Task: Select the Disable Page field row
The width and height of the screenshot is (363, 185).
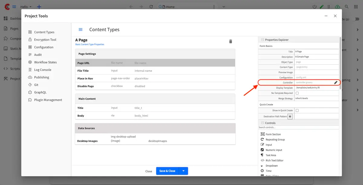Action: pyautogui.click(x=155, y=86)
